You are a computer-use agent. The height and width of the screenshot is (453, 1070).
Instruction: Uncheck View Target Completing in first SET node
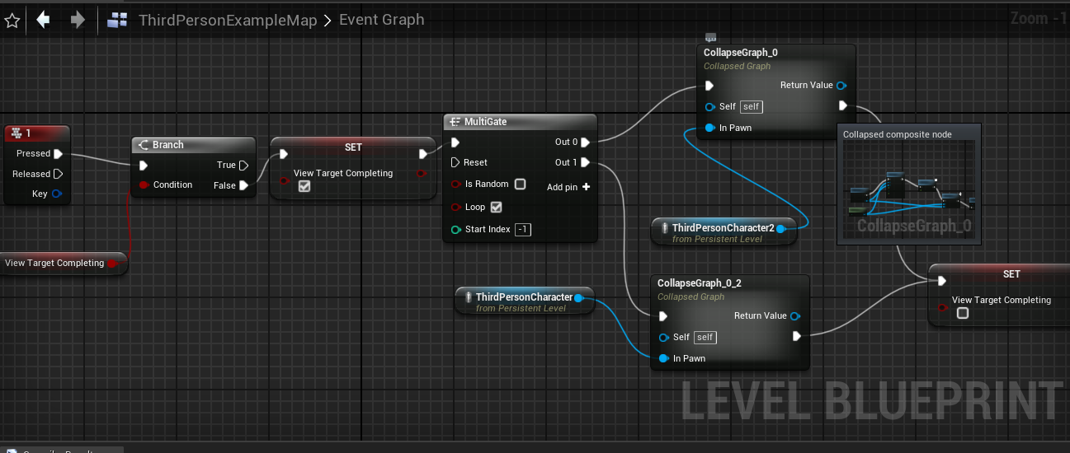click(304, 187)
